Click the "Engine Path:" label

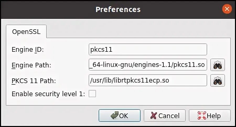pyautogui.click(x=31, y=65)
